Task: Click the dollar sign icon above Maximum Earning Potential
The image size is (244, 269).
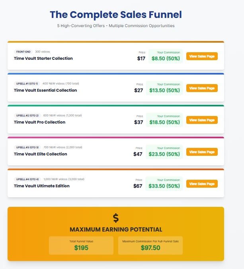Action: pyautogui.click(x=116, y=218)
